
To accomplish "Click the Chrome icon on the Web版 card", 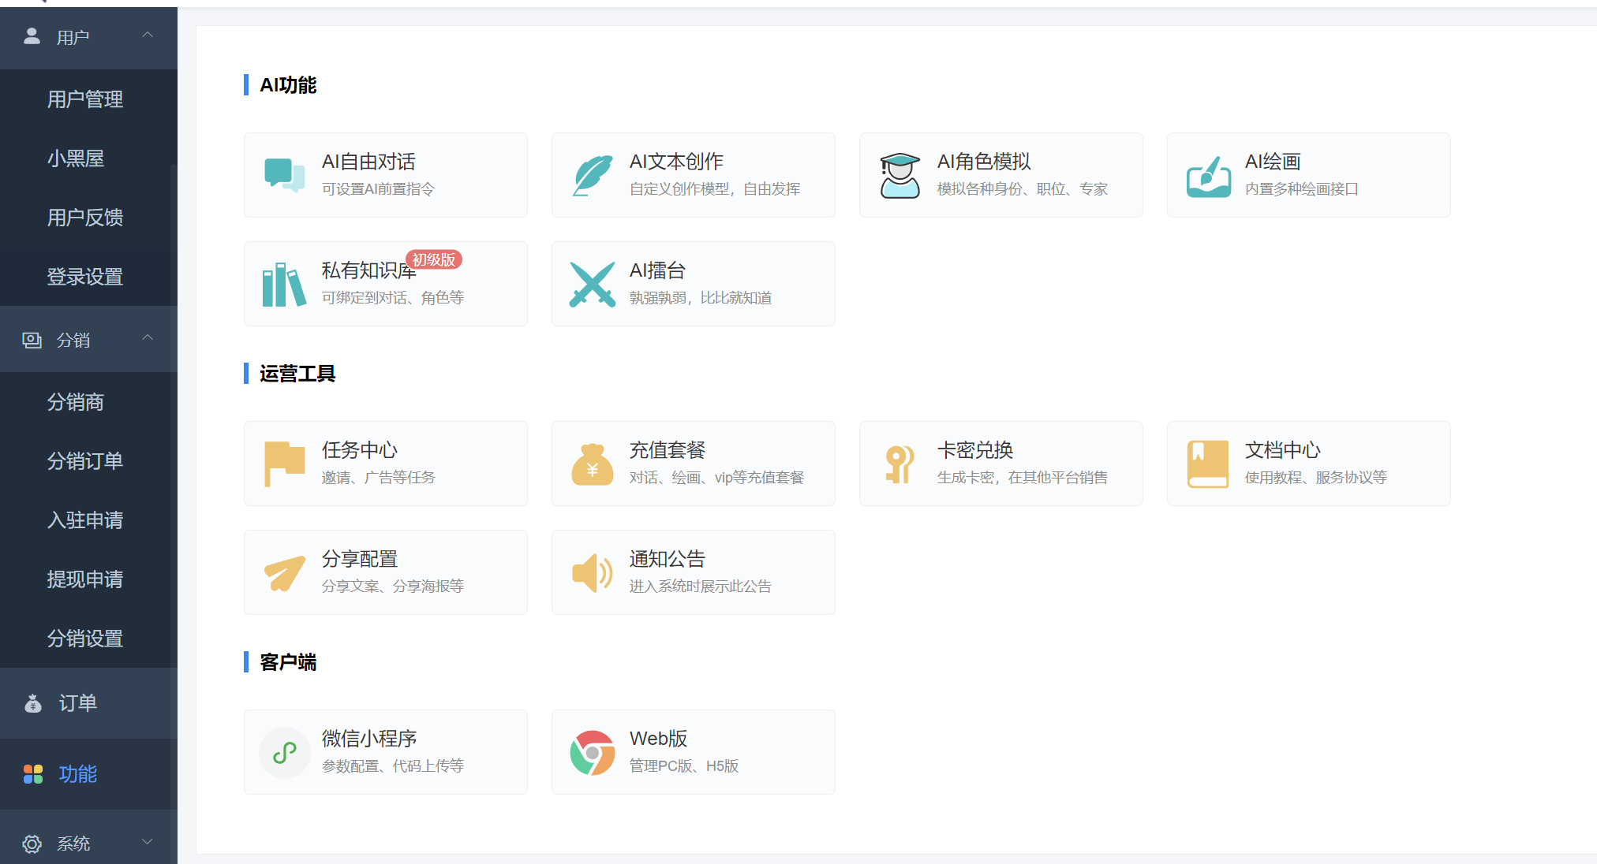I will (x=592, y=752).
